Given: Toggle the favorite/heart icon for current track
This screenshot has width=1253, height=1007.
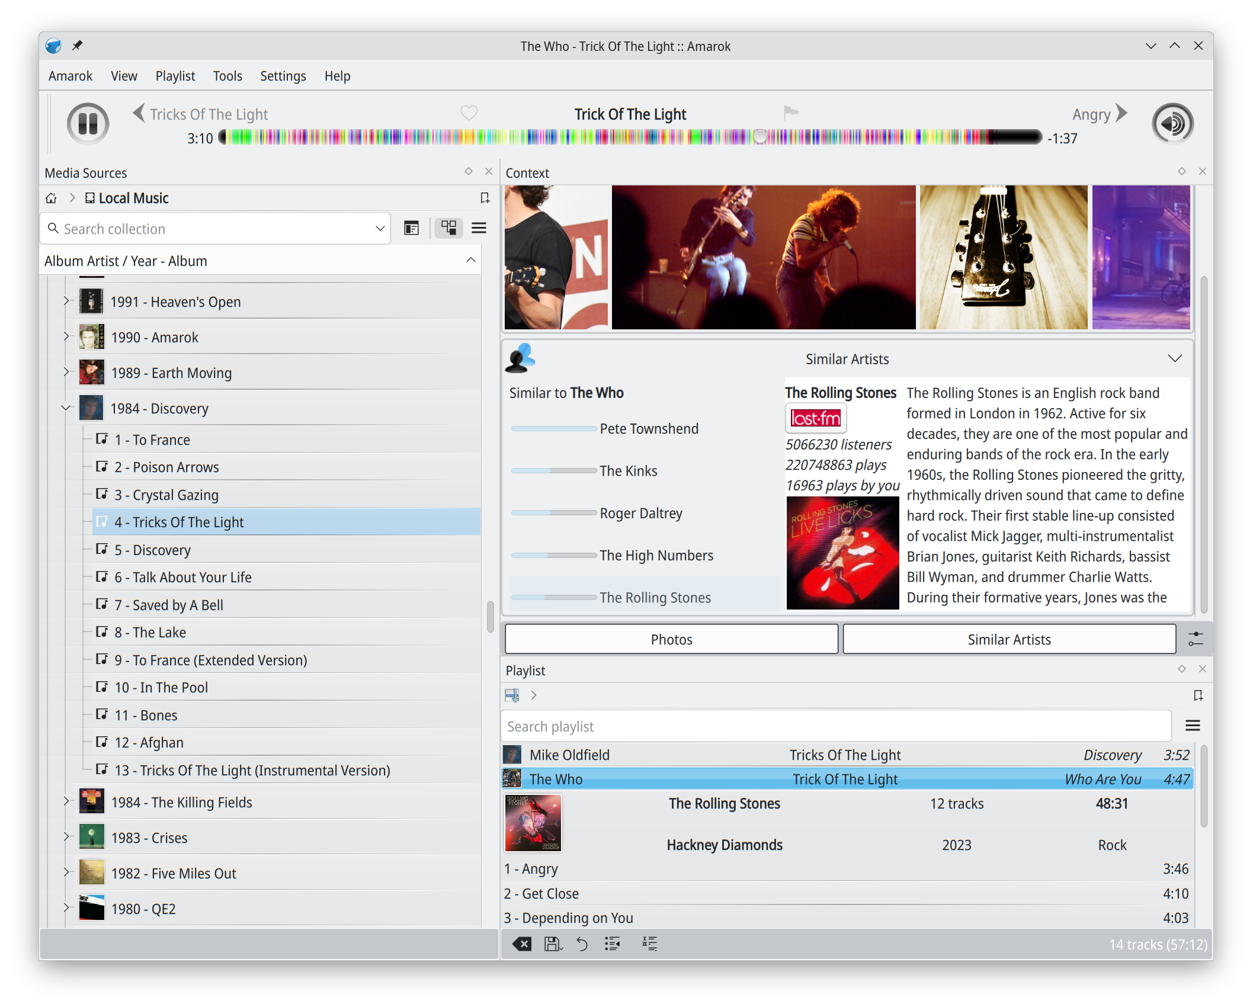Looking at the screenshot, I should (469, 113).
